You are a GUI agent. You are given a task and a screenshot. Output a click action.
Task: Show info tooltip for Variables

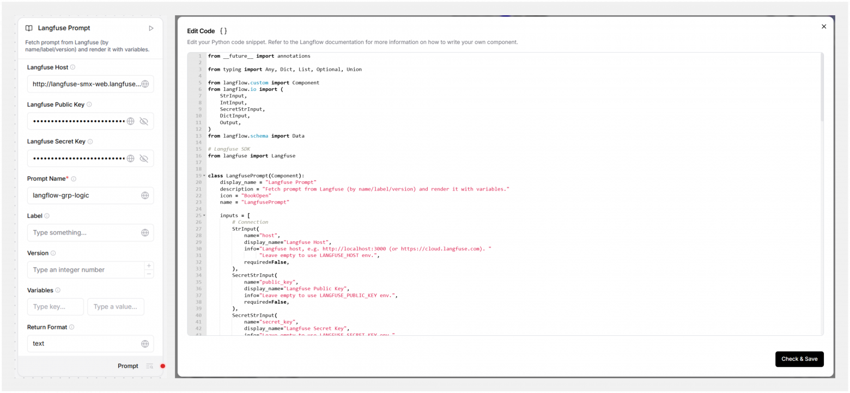pyautogui.click(x=58, y=290)
